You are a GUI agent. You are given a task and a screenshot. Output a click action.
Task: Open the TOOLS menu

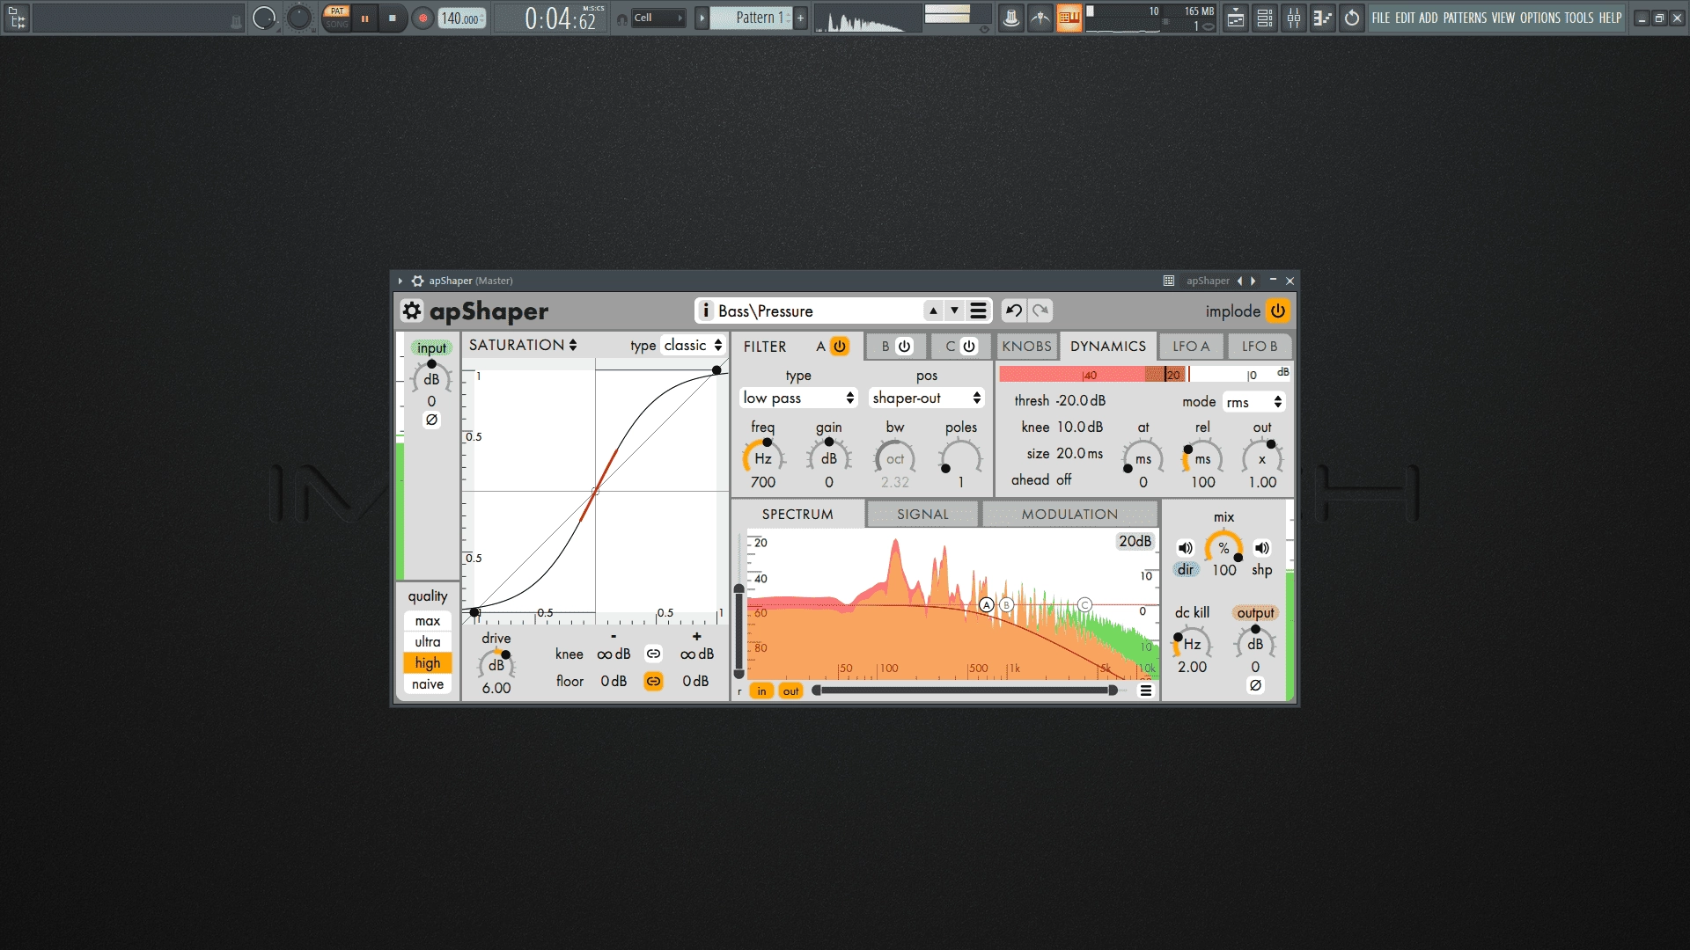pyautogui.click(x=1578, y=18)
